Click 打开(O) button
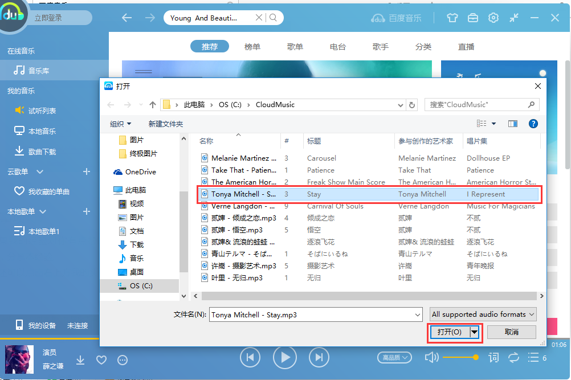Viewport: 571px width, 380px height. tap(450, 332)
